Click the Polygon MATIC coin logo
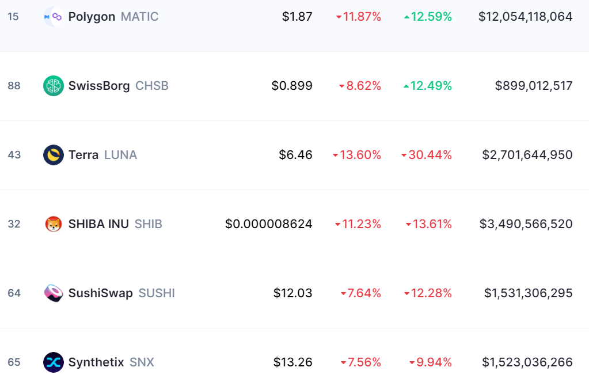Viewport: 589px width, 390px height. (54, 17)
